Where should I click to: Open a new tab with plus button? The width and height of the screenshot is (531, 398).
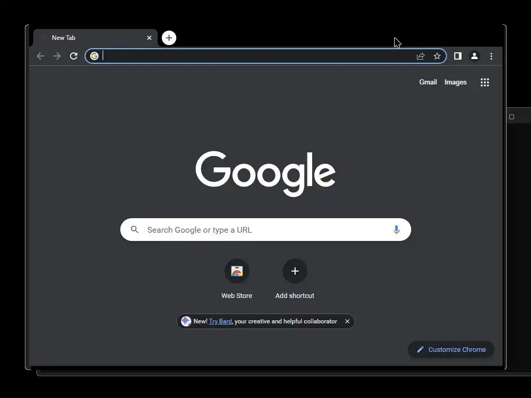point(169,38)
